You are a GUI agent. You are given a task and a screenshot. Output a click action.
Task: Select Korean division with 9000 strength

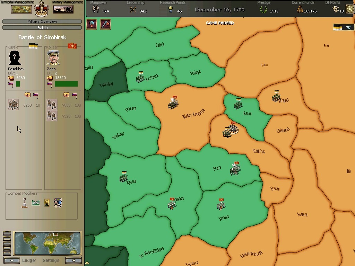point(52,105)
